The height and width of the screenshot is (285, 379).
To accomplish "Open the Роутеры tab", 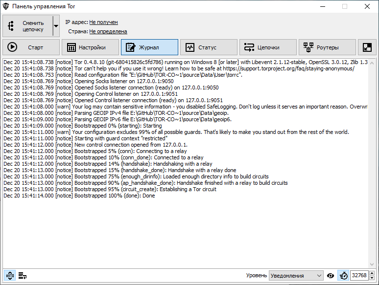I will (327, 47).
